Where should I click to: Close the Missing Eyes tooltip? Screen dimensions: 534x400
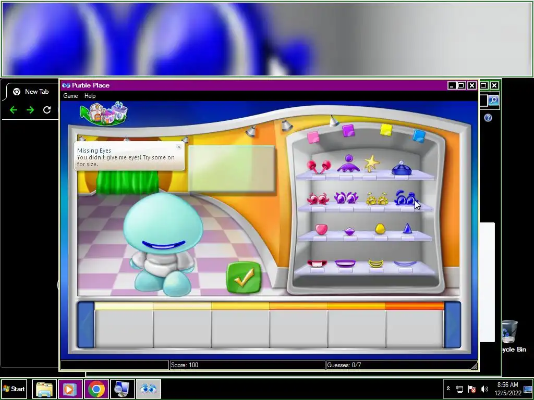click(179, 147)
